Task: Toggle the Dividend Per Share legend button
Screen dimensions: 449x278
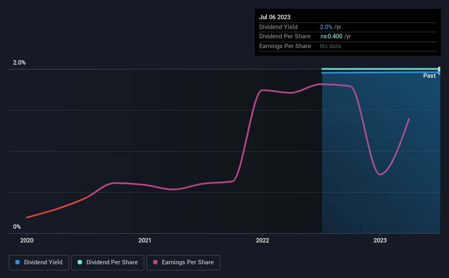Action: tap(108, 263)
